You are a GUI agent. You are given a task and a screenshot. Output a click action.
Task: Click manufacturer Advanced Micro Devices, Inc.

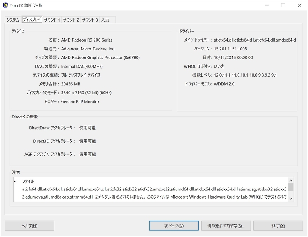88,49
